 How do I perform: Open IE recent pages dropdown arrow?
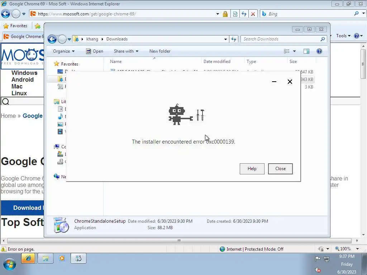(24, 14)
